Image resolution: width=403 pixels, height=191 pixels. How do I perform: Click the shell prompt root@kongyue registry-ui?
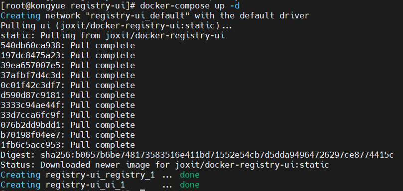pos(68,5)
